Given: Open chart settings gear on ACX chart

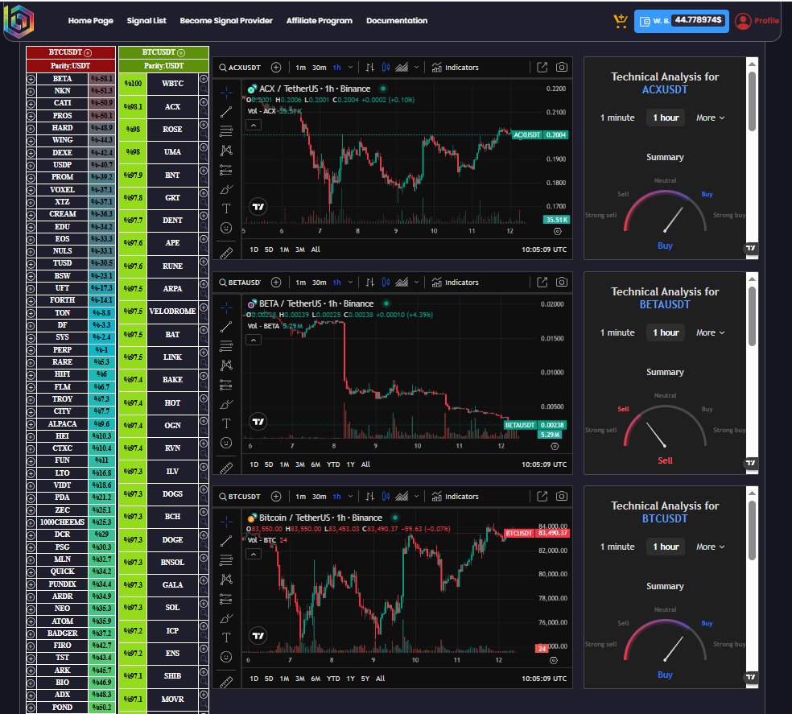Looking at the screenshot, I should point(558,232).
